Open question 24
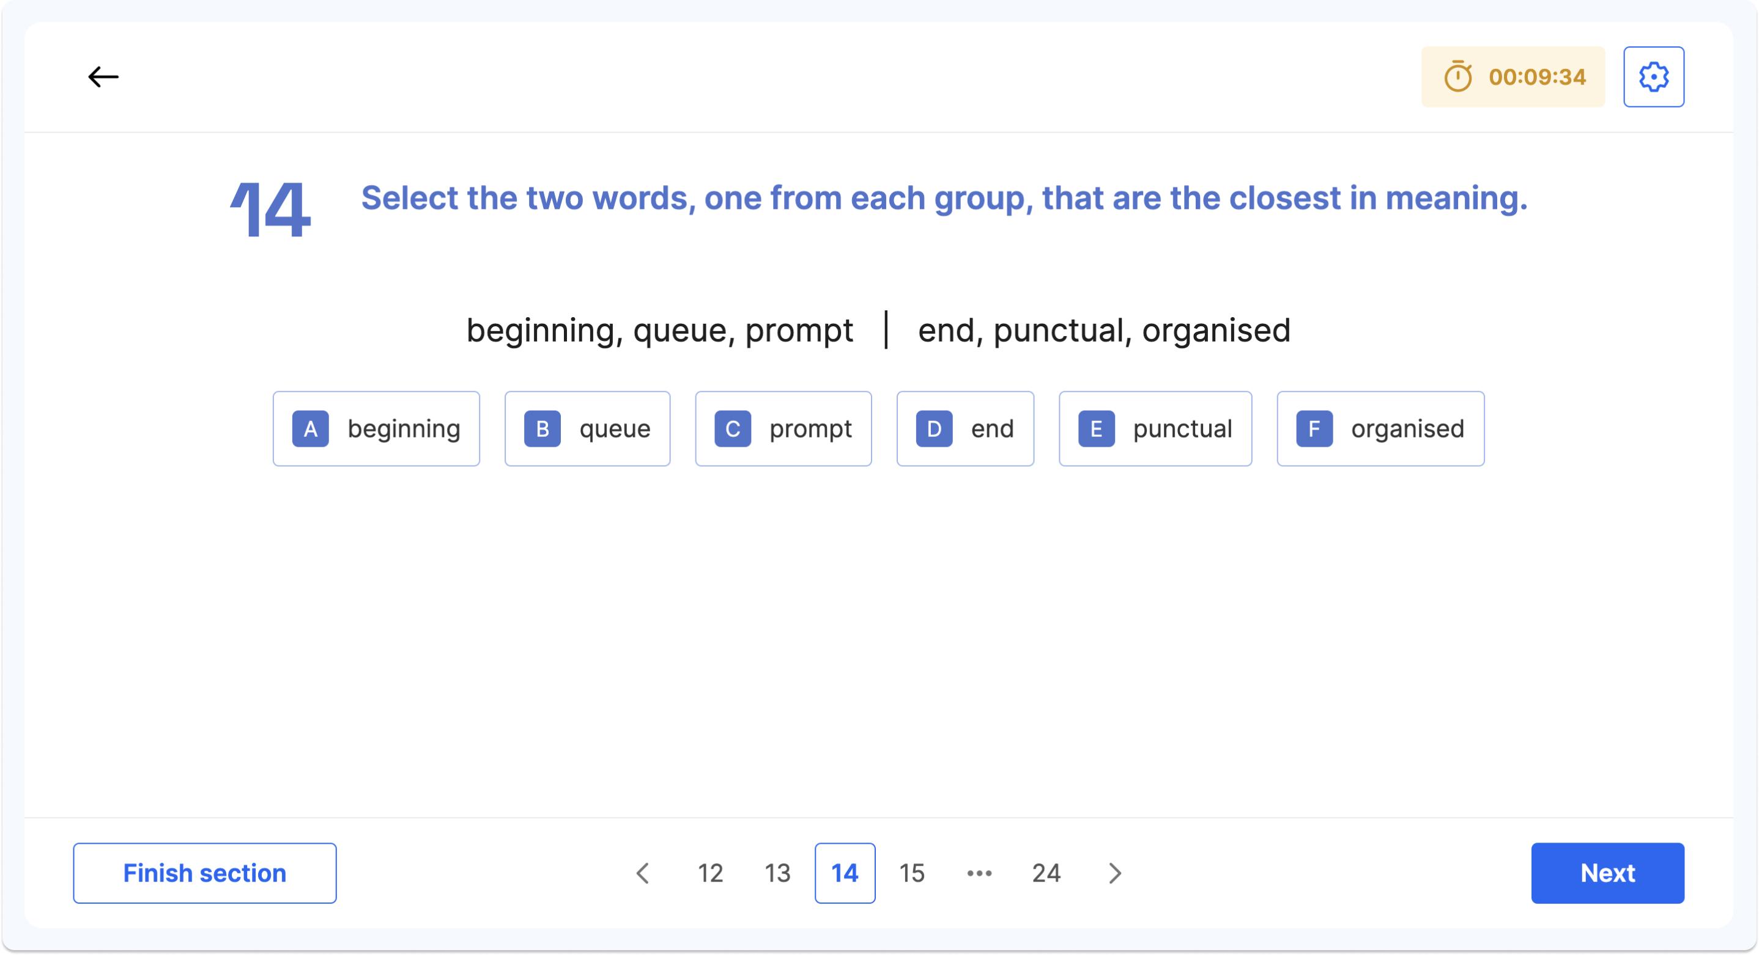 click(1047, 873)
